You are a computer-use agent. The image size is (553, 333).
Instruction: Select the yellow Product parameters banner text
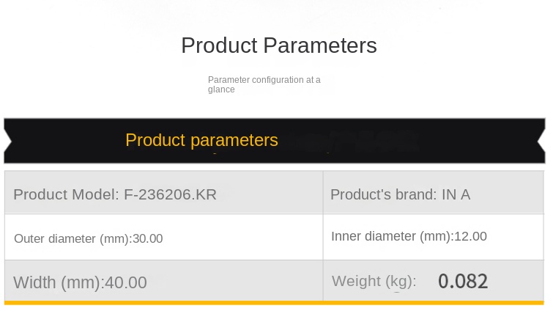click(201, 141)
